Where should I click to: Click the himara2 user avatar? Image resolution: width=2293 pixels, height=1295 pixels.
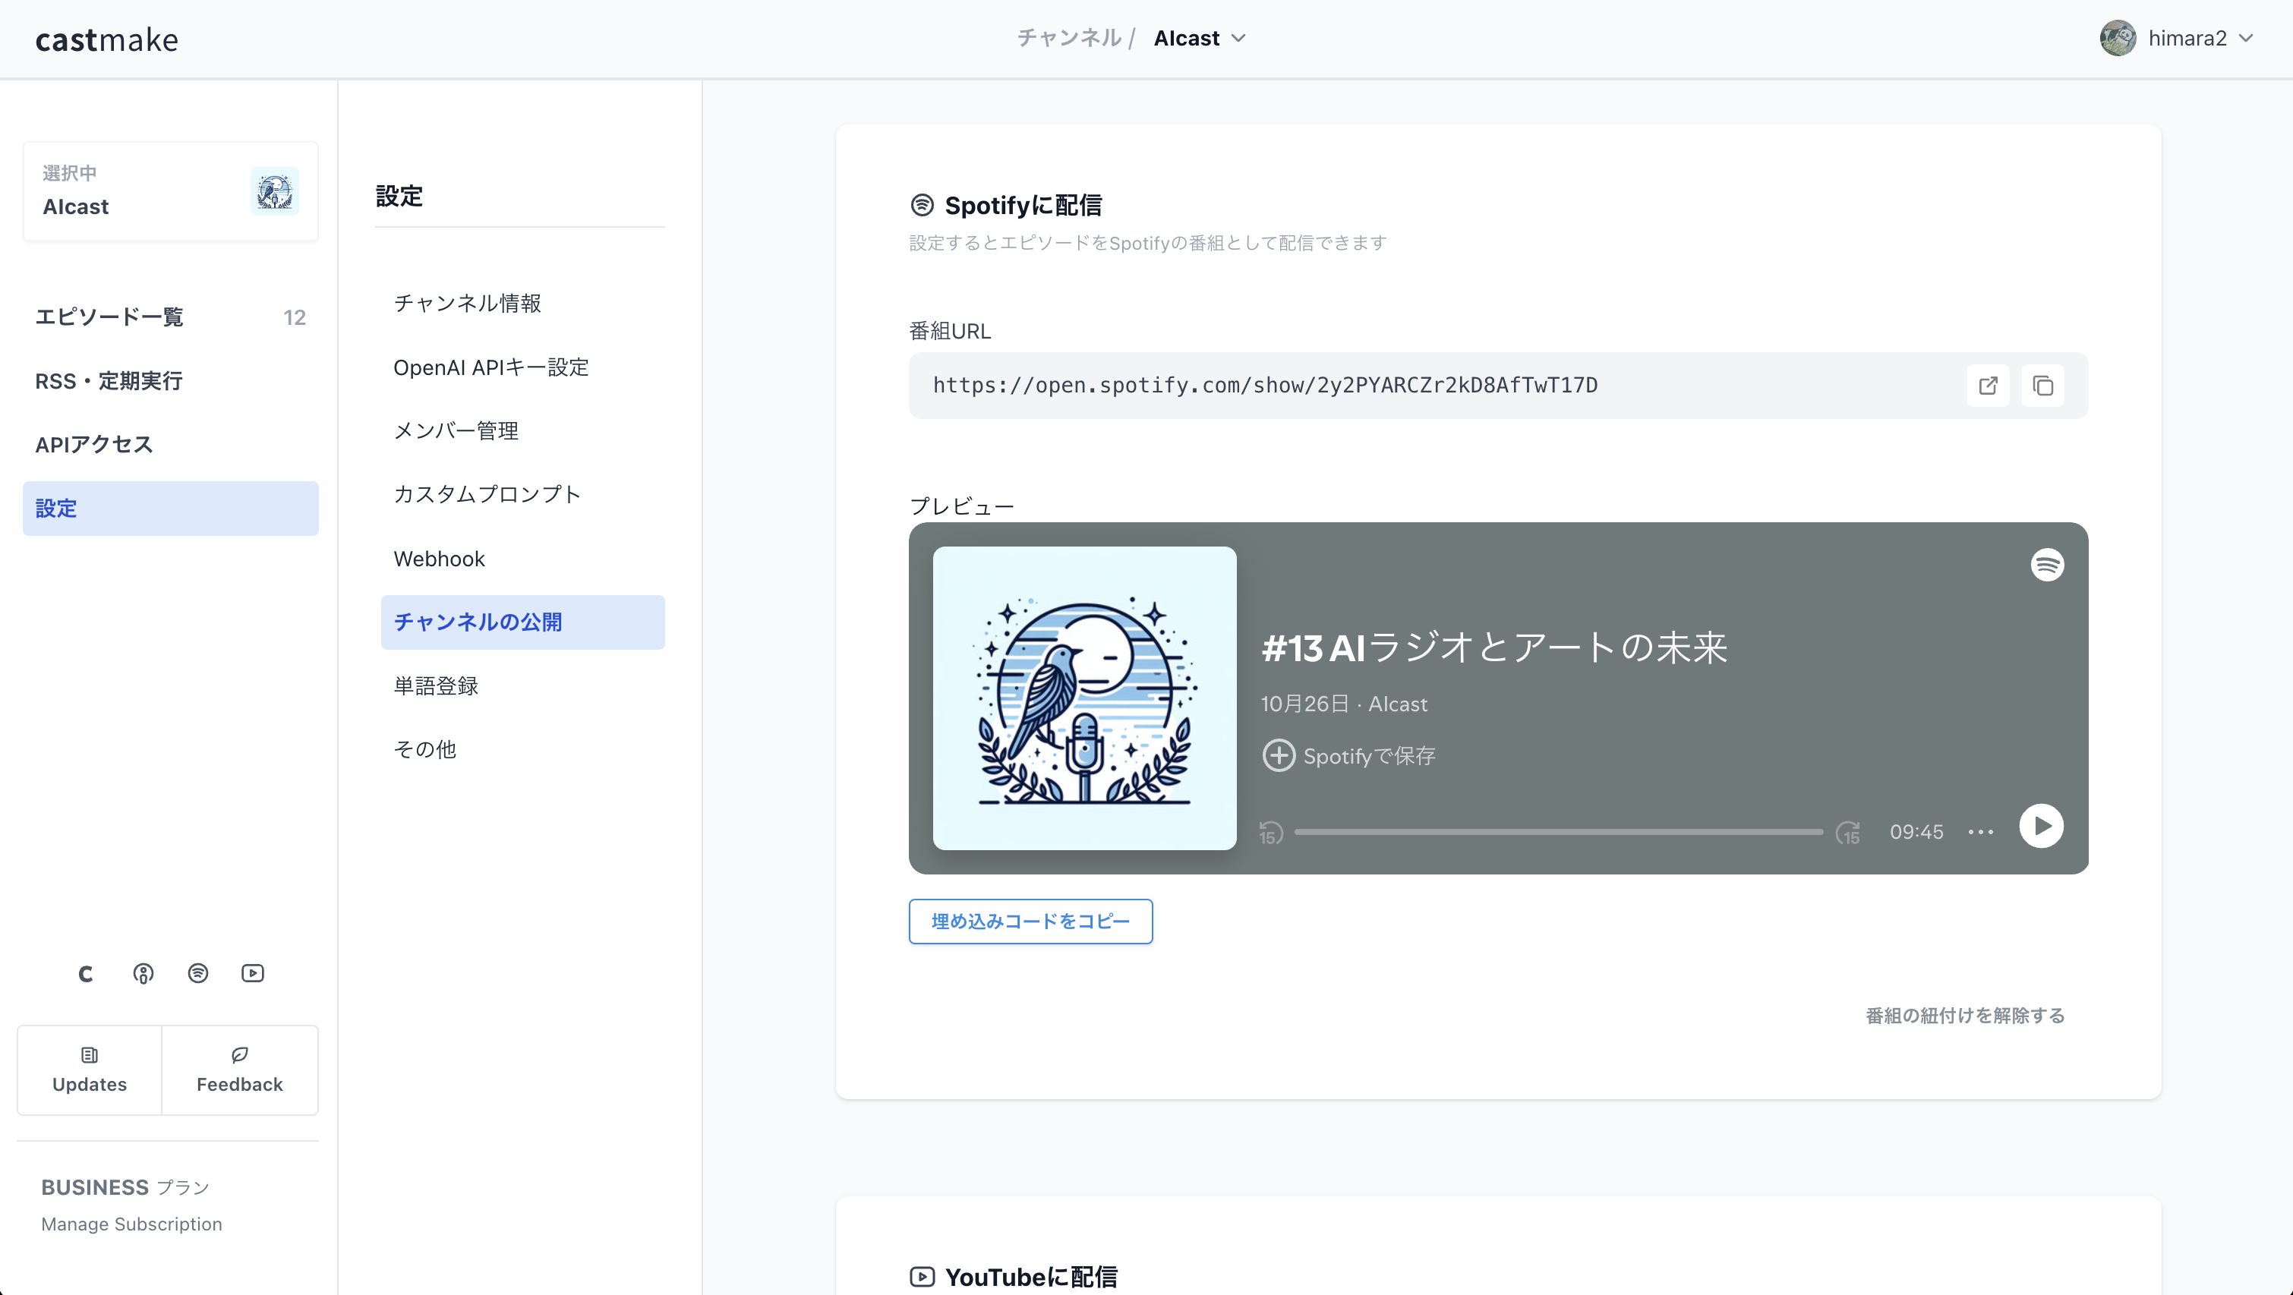point(2118,38)
